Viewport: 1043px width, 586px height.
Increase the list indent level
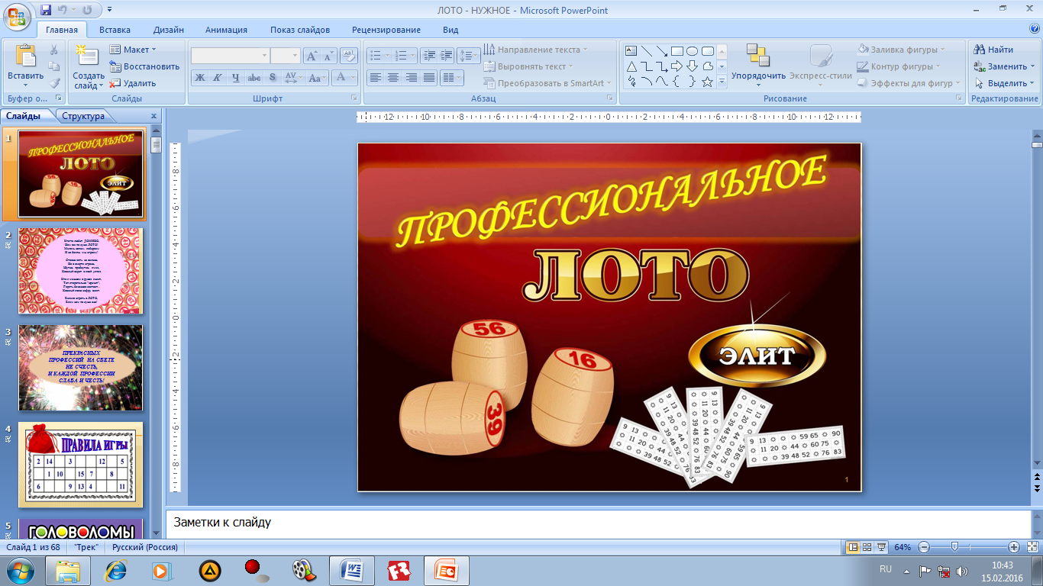point(445,56)
